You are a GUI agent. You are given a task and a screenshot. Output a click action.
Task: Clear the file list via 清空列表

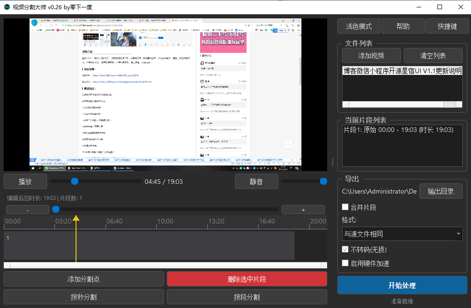pos(433,55)
